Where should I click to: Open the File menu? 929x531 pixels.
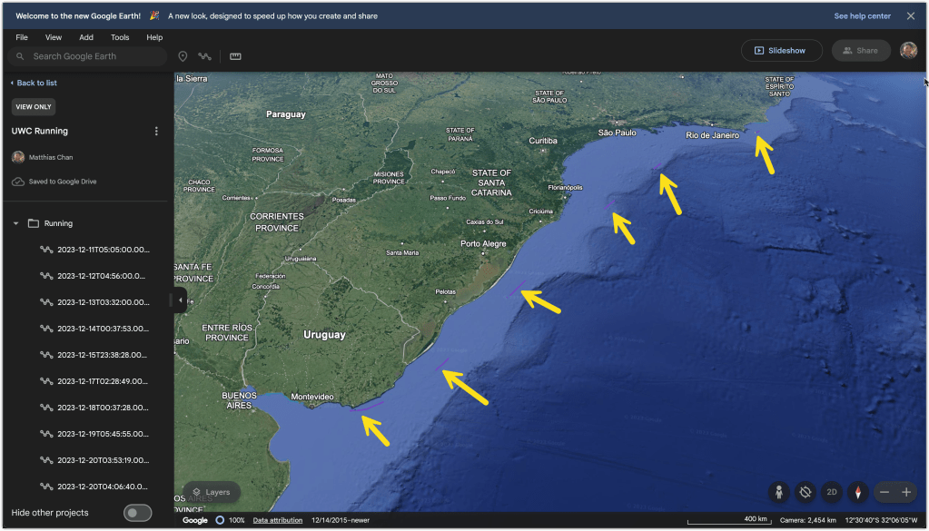coord(22,37)
